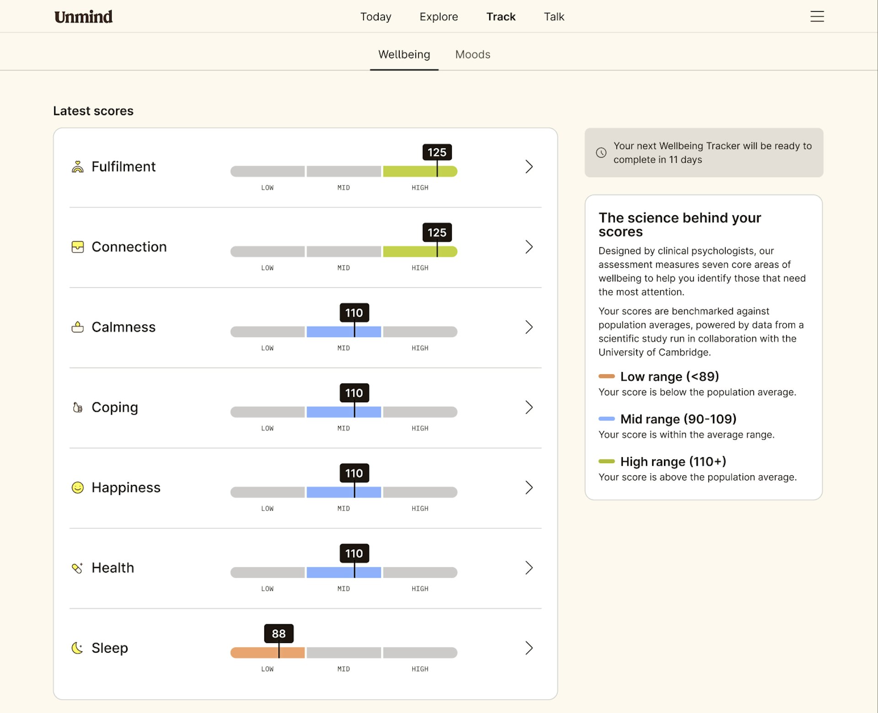Click the Coping thumbs-up icon
The image size is (878, 713).
78,407
